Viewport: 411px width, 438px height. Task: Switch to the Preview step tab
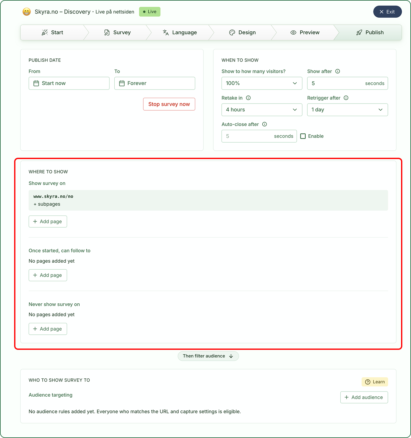click(305, 32)
